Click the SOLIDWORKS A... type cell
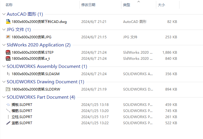Viewport: 203px width, 139px height. coord(138,74)
